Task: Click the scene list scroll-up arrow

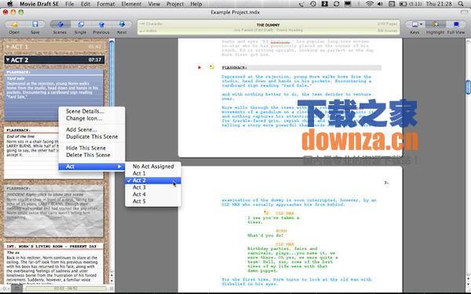Action: (x=111, y=275)
